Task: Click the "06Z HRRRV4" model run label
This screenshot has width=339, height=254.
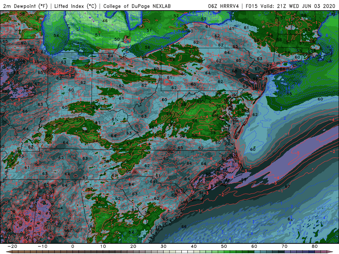Action: pyautogui.click(x=223, y=6)
